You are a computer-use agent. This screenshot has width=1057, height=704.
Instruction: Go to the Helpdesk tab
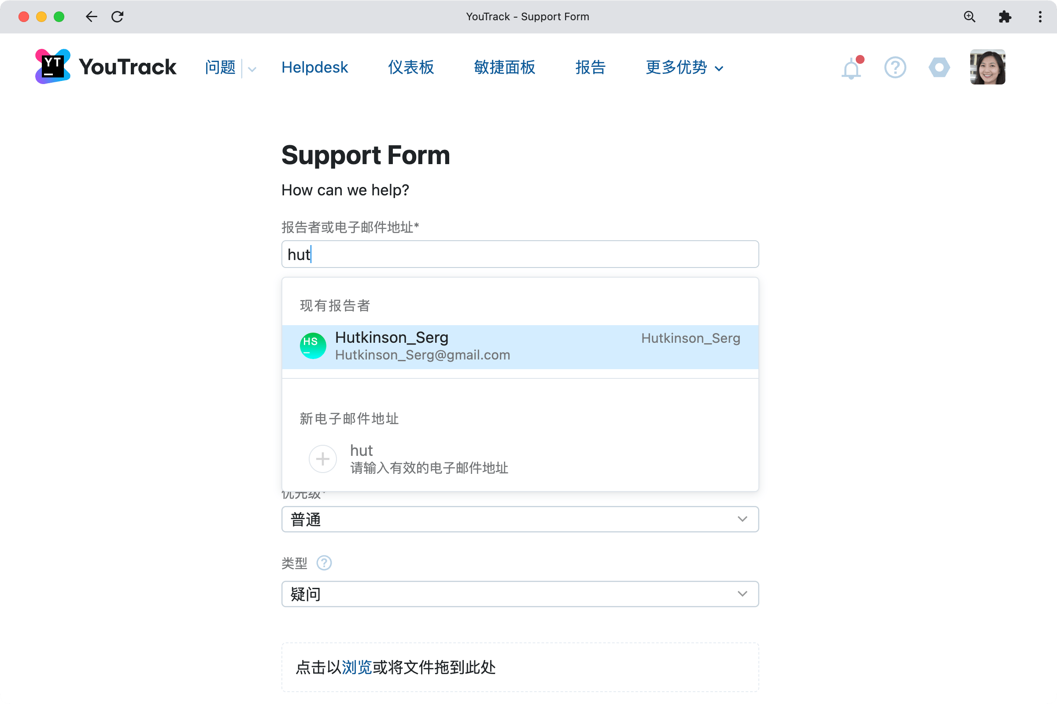click(314, 68)
